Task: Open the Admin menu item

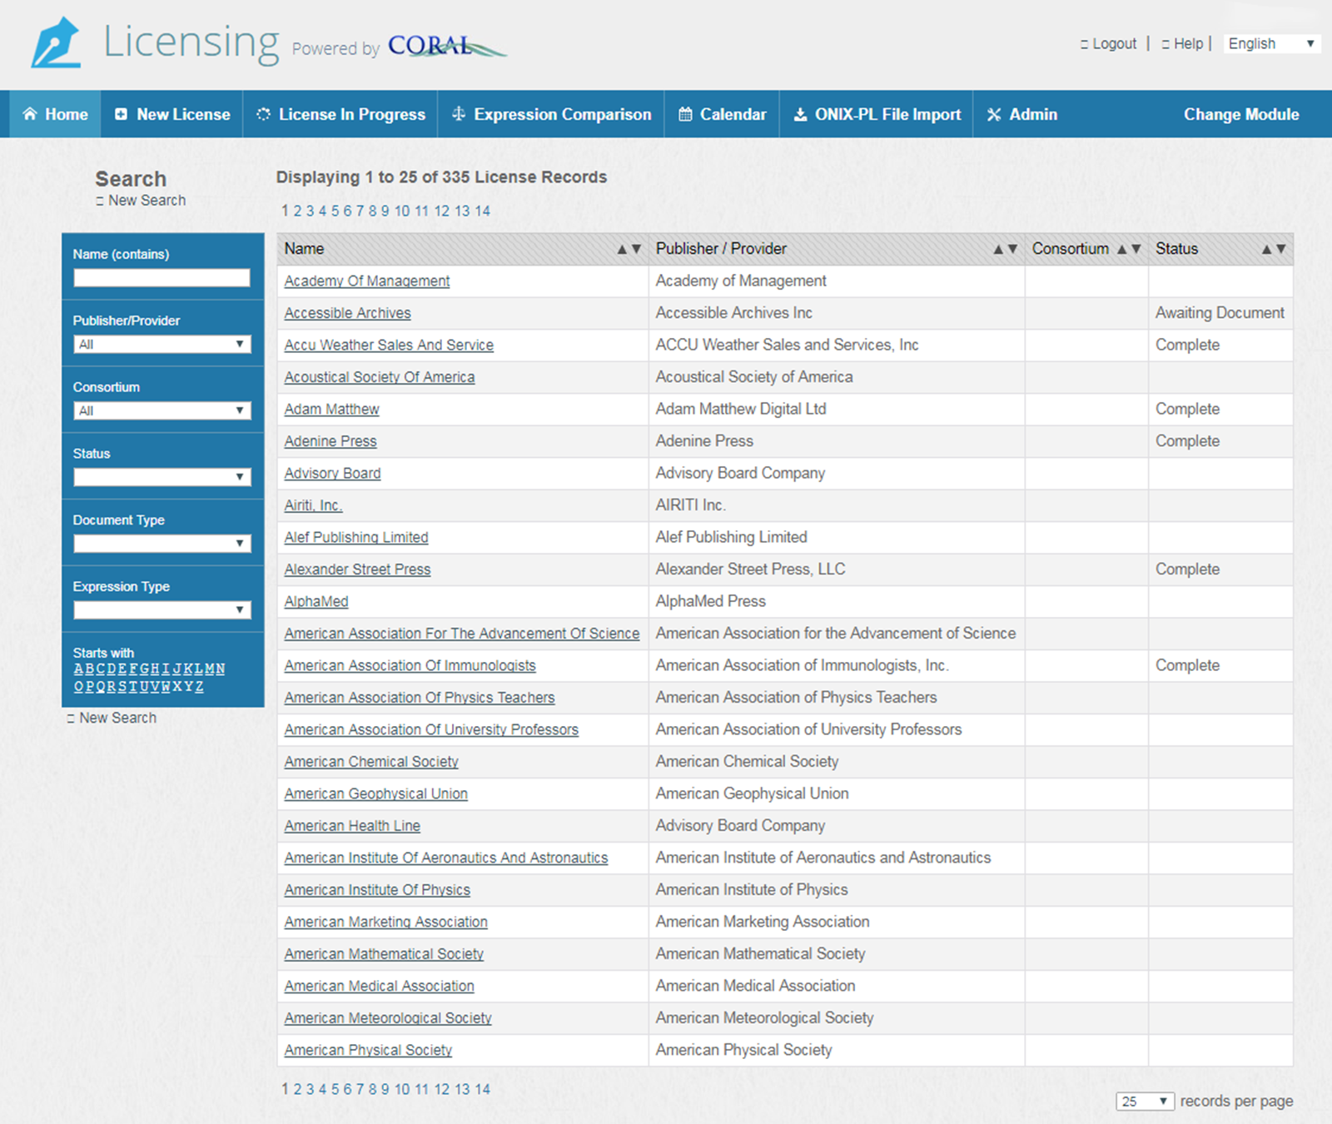Action: coord(1021,114)
